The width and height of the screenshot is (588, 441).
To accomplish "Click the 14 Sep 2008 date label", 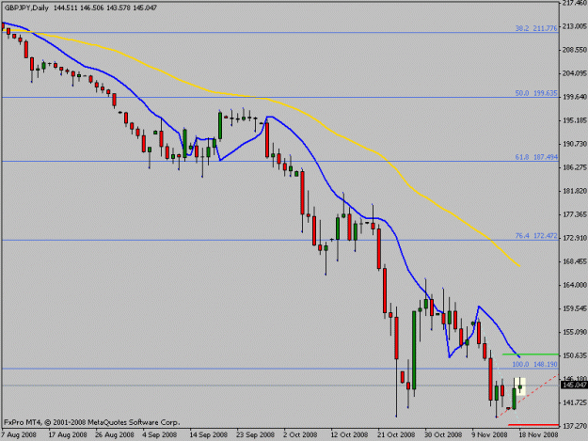I will click(208, 435).
